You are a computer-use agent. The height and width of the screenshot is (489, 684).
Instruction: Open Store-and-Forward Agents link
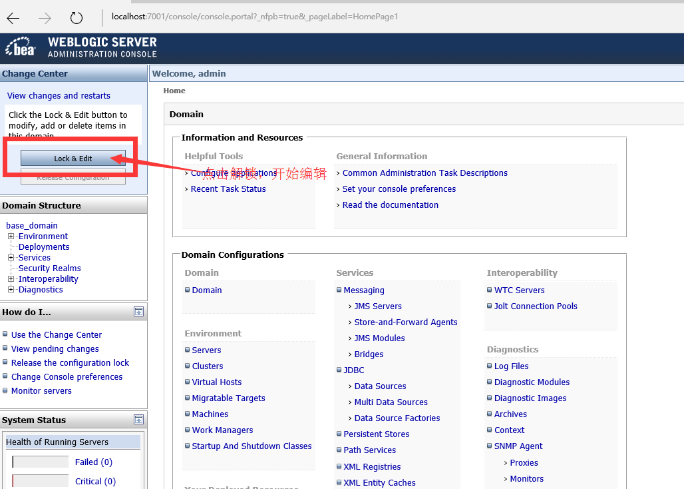pyautogui.click(x=406, y=322)
